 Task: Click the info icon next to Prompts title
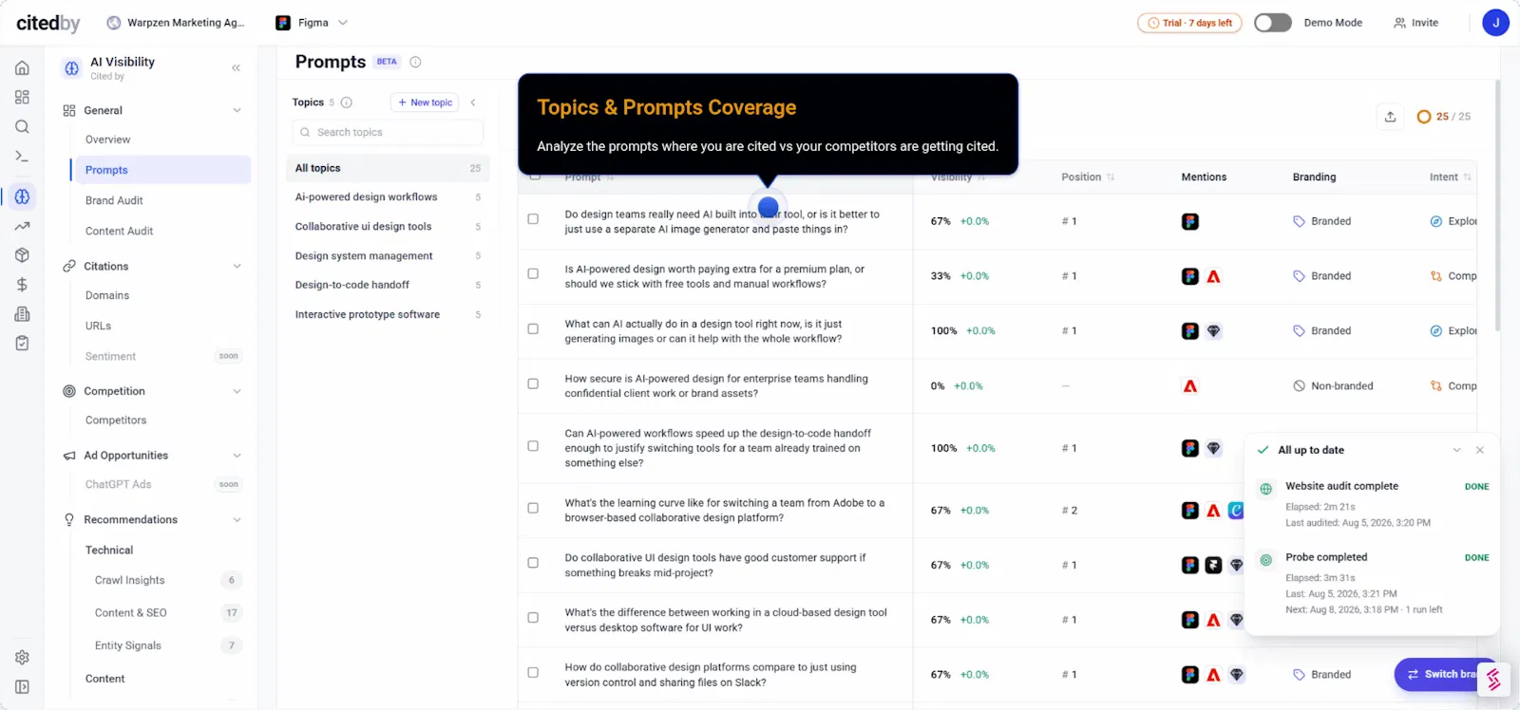click(415, 62)
